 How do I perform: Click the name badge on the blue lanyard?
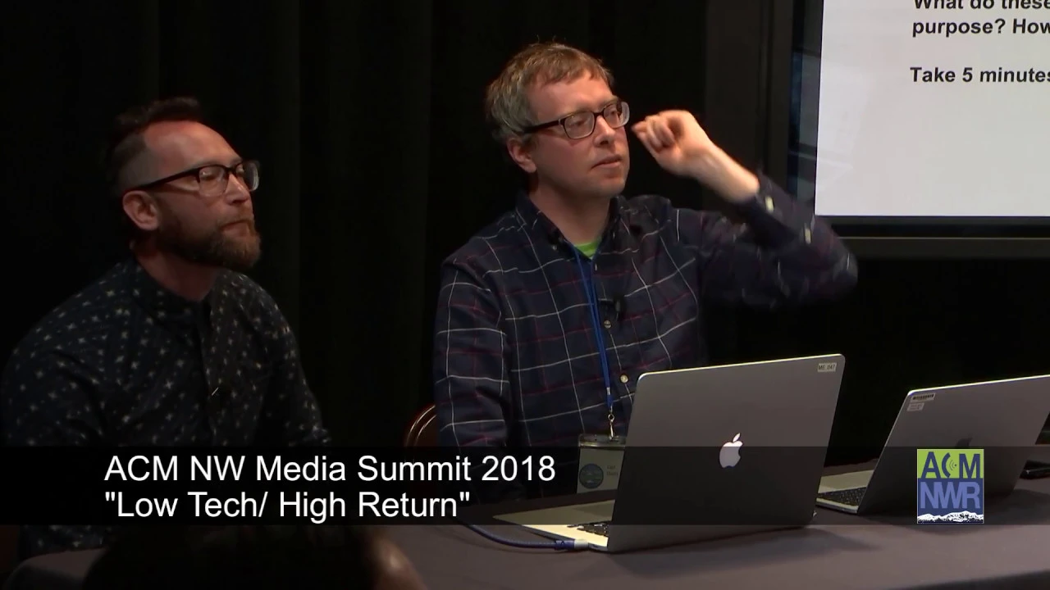(x=600, y=464)
